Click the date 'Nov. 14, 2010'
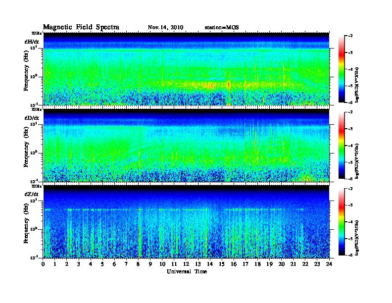The image size is (392, 303). click(165, 28)
